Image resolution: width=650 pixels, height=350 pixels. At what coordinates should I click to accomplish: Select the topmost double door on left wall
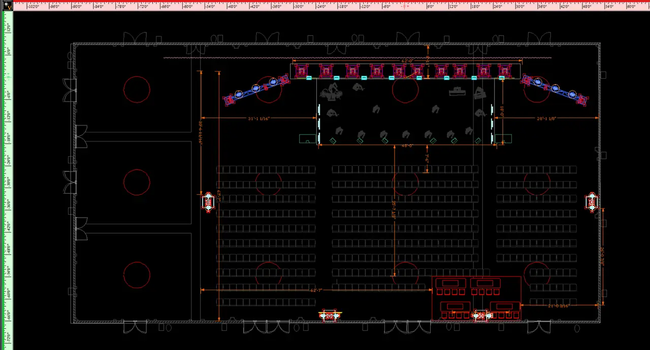point(70,90)
